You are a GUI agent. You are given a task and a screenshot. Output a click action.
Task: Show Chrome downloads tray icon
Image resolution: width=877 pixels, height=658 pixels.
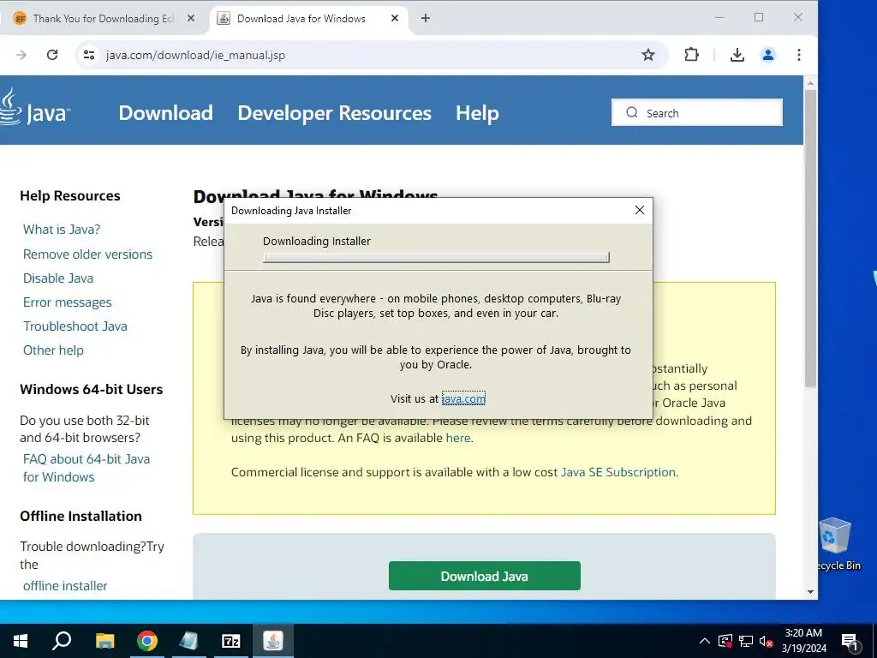click(x=737, y=55)
